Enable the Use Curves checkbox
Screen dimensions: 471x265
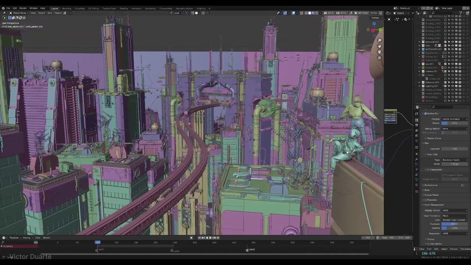click(x=428, y=244)
